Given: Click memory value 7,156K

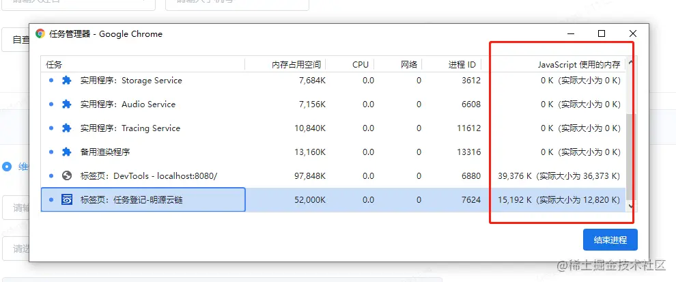Looking at the screenshot, I should click(311, 104).
